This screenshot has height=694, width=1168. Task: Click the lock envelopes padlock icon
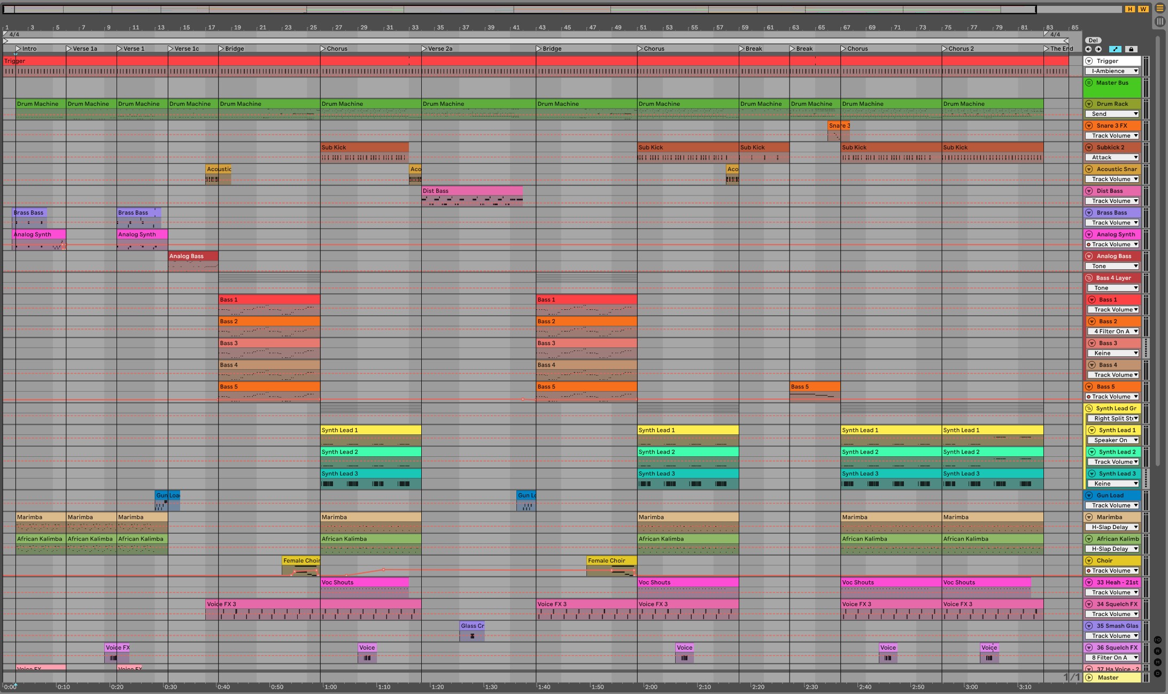(1131, 49)
